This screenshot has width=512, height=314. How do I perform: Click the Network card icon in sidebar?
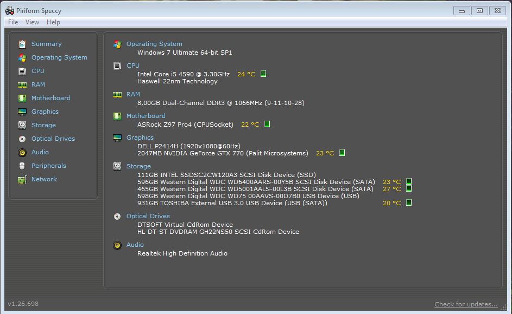22,180
